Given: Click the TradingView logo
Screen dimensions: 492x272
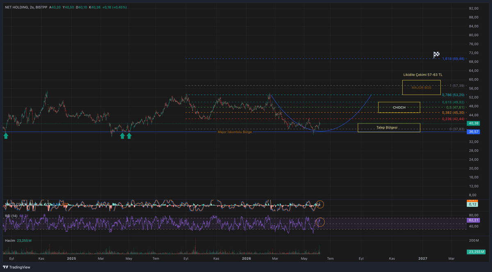Looking at the screenshot, I should pyautogui.click(x=16, y=267).
